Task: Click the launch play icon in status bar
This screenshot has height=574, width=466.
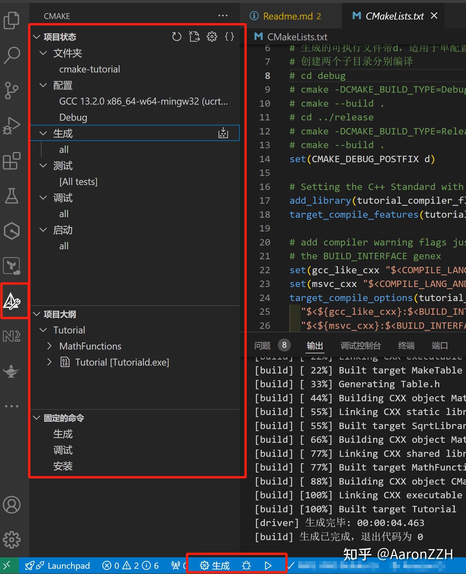Action: [x=268, y=566]
